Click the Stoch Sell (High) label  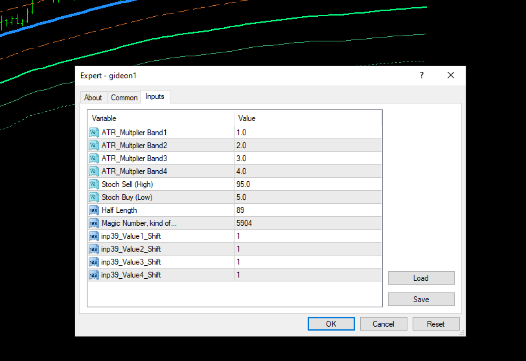click(127, 184)
